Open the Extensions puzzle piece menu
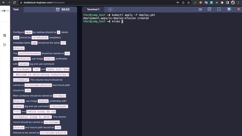The width and height of the screenshot is (242, 136). (222, 3)
